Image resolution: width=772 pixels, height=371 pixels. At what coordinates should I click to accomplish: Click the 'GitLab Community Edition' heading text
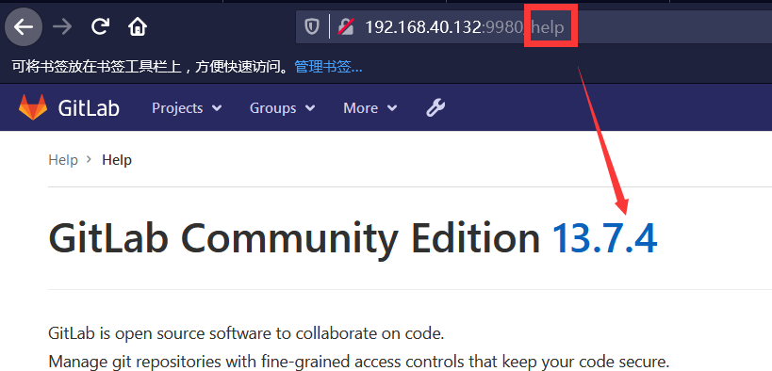coord(294,238)
